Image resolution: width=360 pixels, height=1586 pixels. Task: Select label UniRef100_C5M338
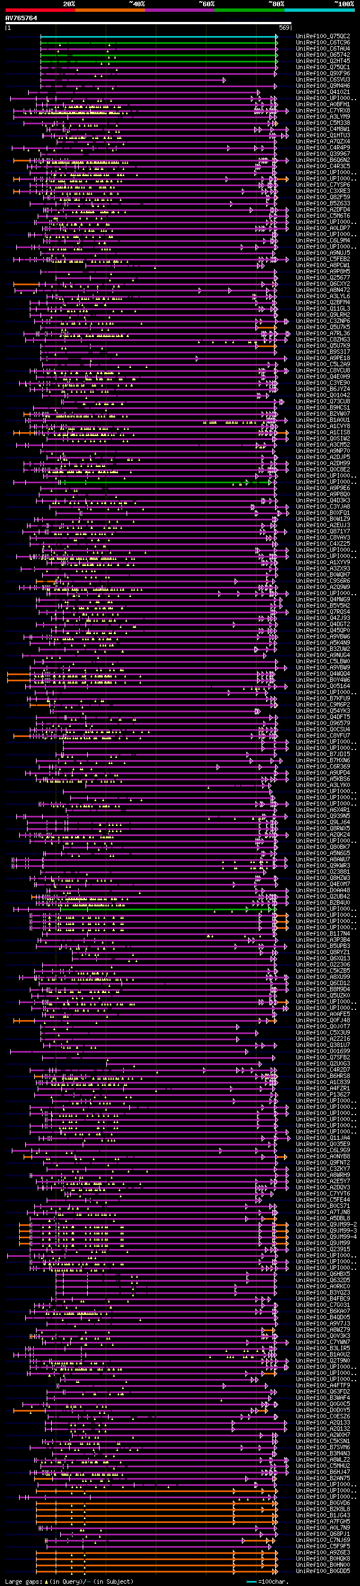pos(323,123)
